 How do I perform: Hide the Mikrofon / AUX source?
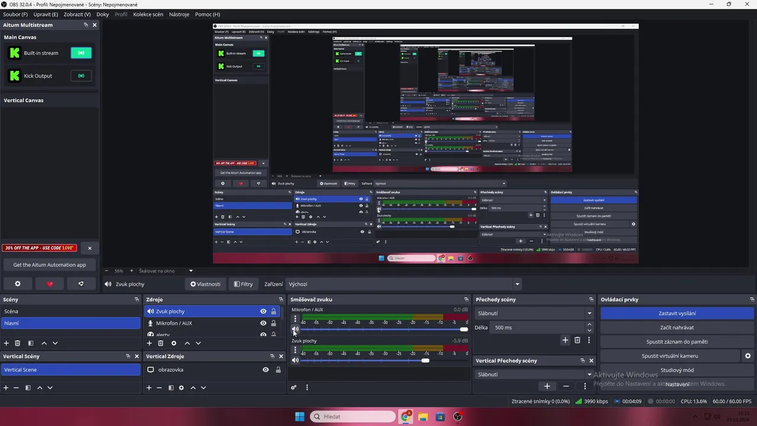coord(263,323)
